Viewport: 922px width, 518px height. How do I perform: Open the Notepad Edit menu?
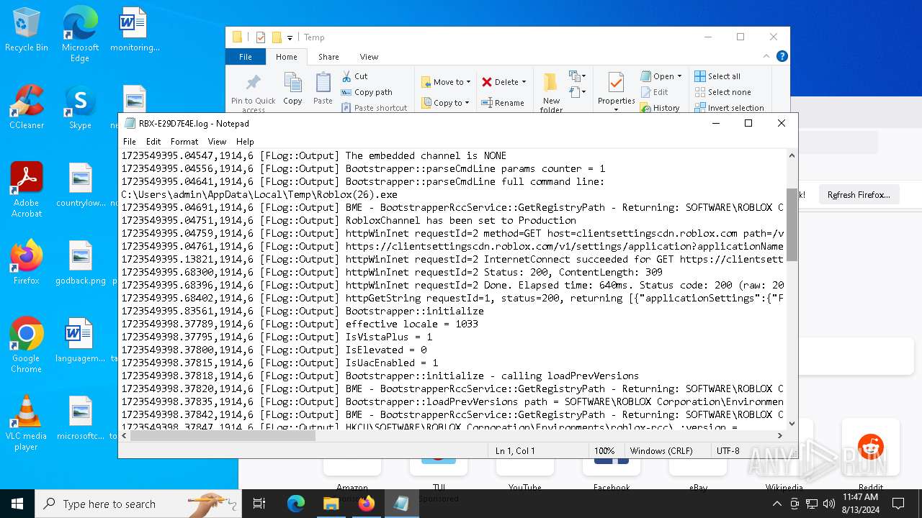(153, 142)
